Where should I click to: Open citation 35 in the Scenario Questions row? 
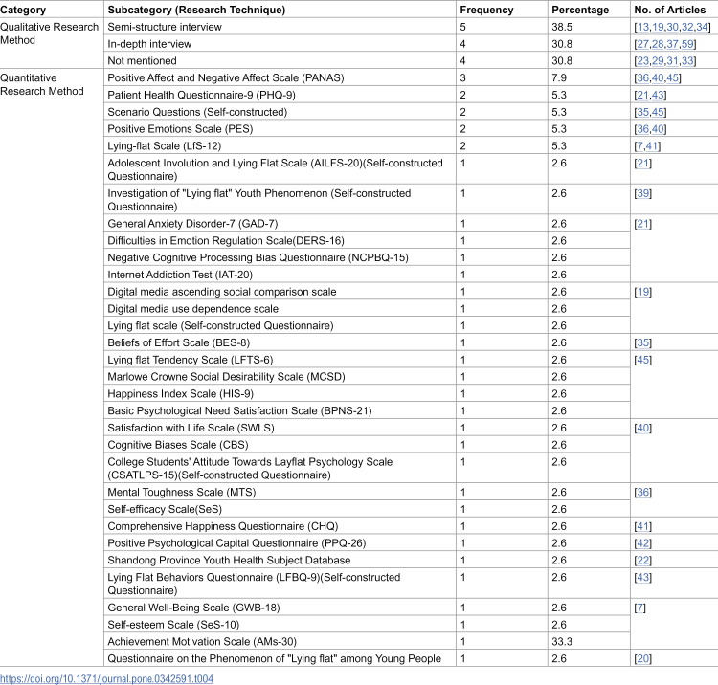pyautogui.click(x=643, y=112)
